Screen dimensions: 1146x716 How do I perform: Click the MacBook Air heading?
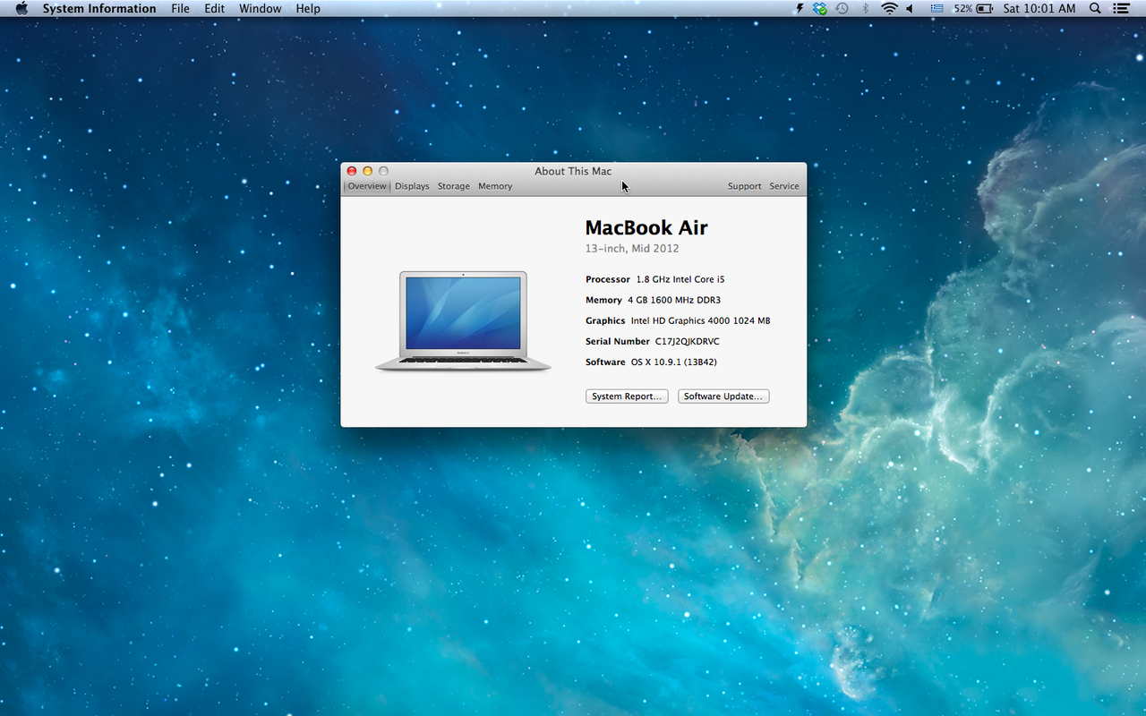pos(646,227)
